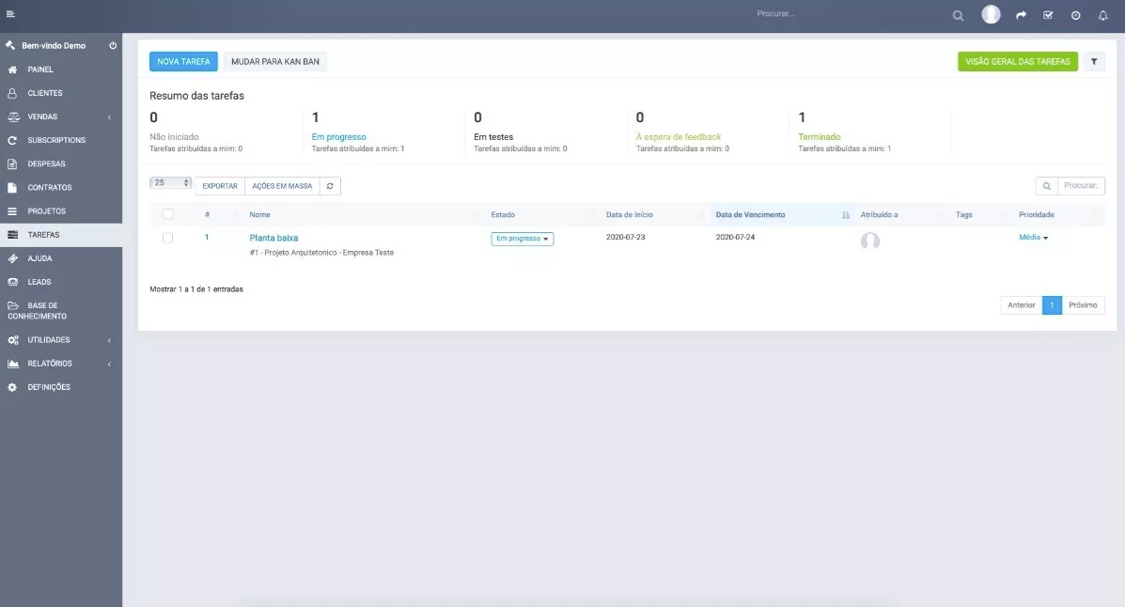Click the Nova Tarefa button
Image resolution: width=1125 pixels, height=607 pixels.
[183, 61]
